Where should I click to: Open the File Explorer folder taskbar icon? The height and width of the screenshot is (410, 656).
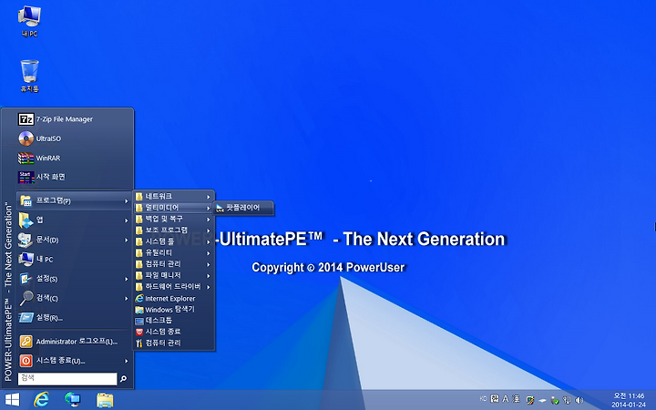click(x=105, y=400)
